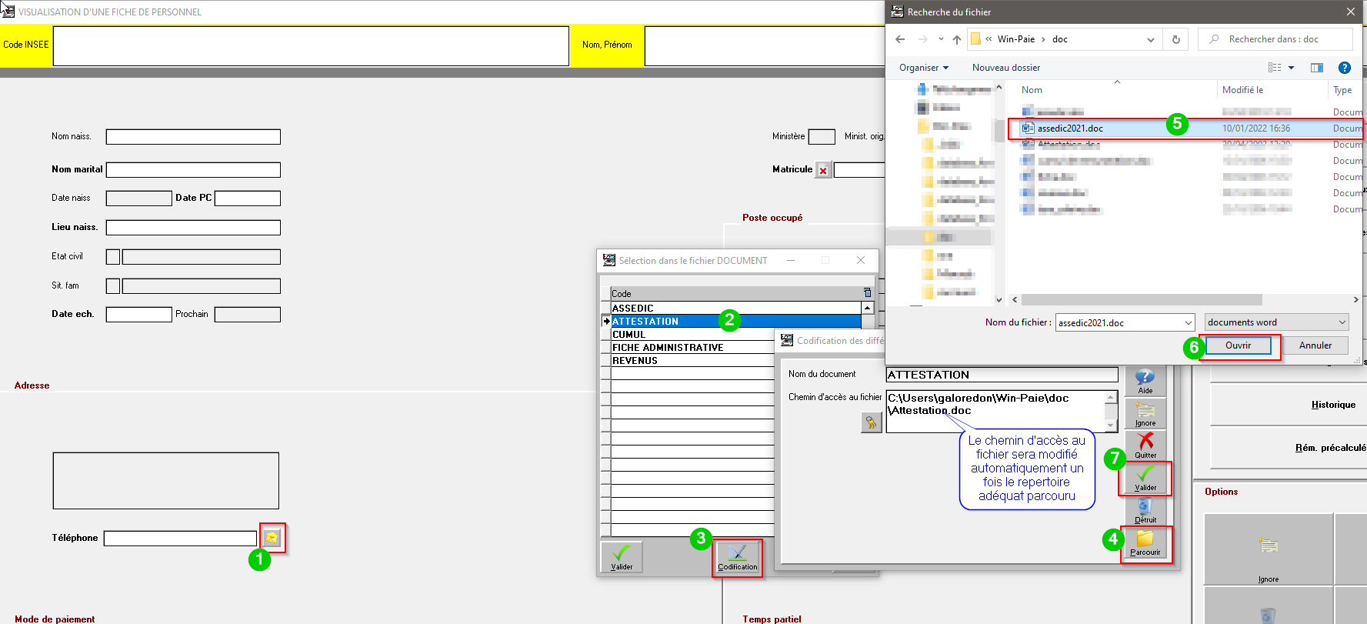Expand the Nom du fichier combo box
1367x624 pixels.
1188,323
